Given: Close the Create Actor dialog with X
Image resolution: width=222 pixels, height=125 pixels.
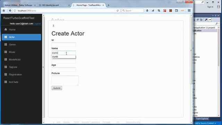Looking at the screenshot, I should point(53,26).
